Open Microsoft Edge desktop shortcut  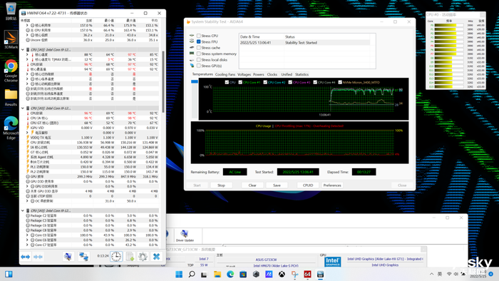(11, 128)
